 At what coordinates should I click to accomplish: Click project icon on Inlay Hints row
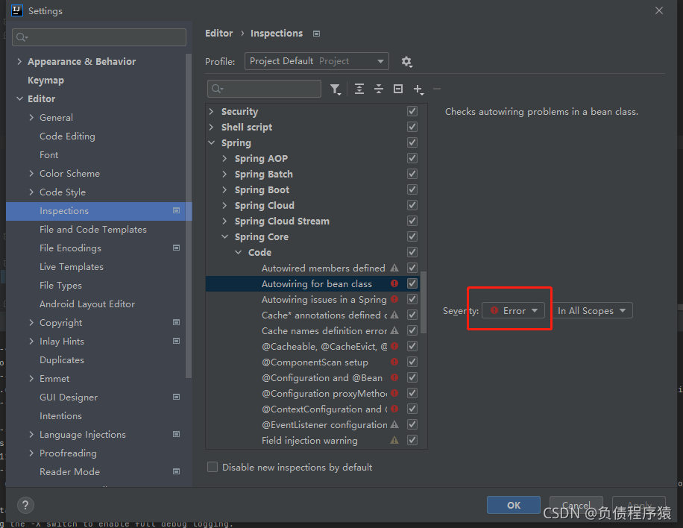coord(177,341)
